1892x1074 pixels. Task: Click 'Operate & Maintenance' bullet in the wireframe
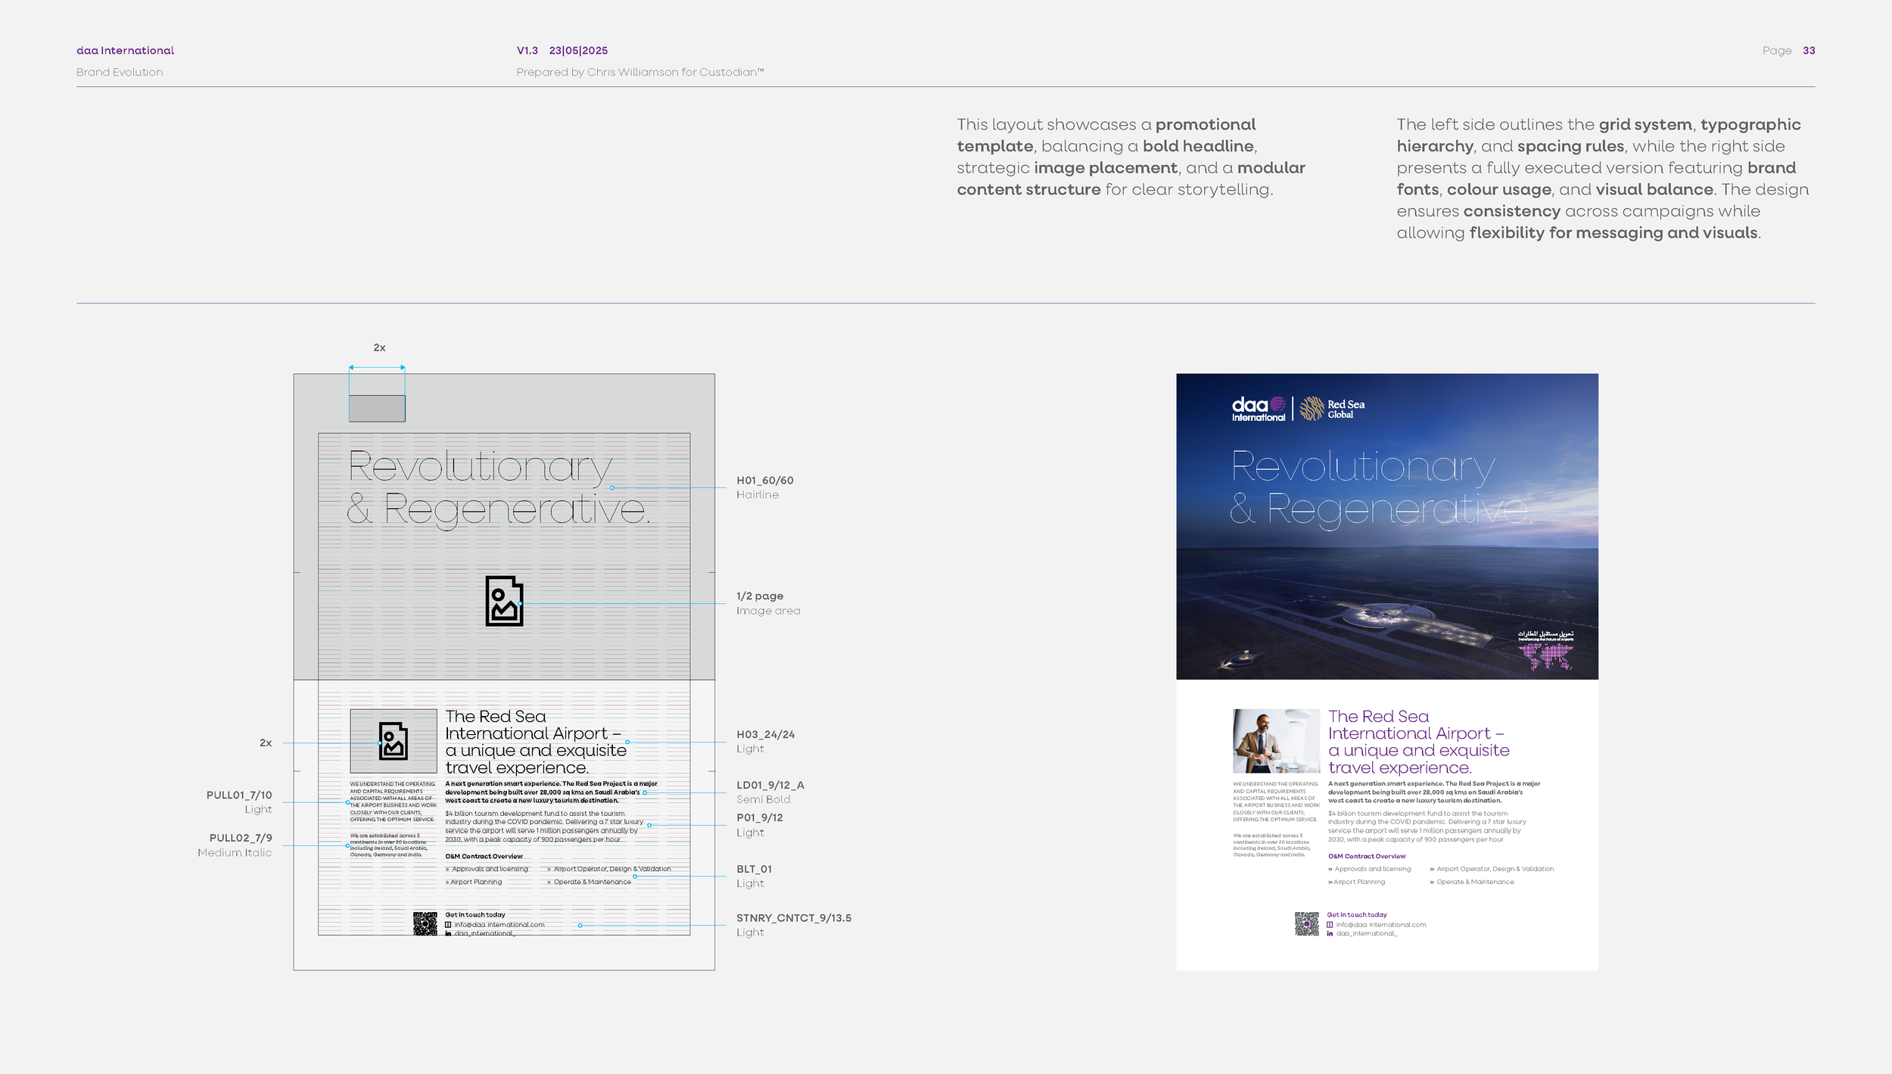tap(589, 883)
